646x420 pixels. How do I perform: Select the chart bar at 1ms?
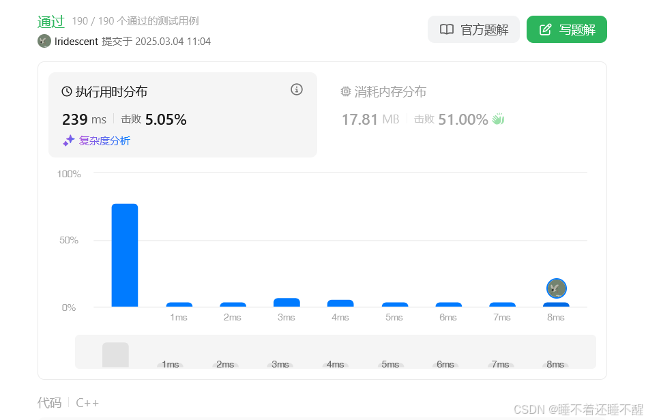(x=179, y=305)
